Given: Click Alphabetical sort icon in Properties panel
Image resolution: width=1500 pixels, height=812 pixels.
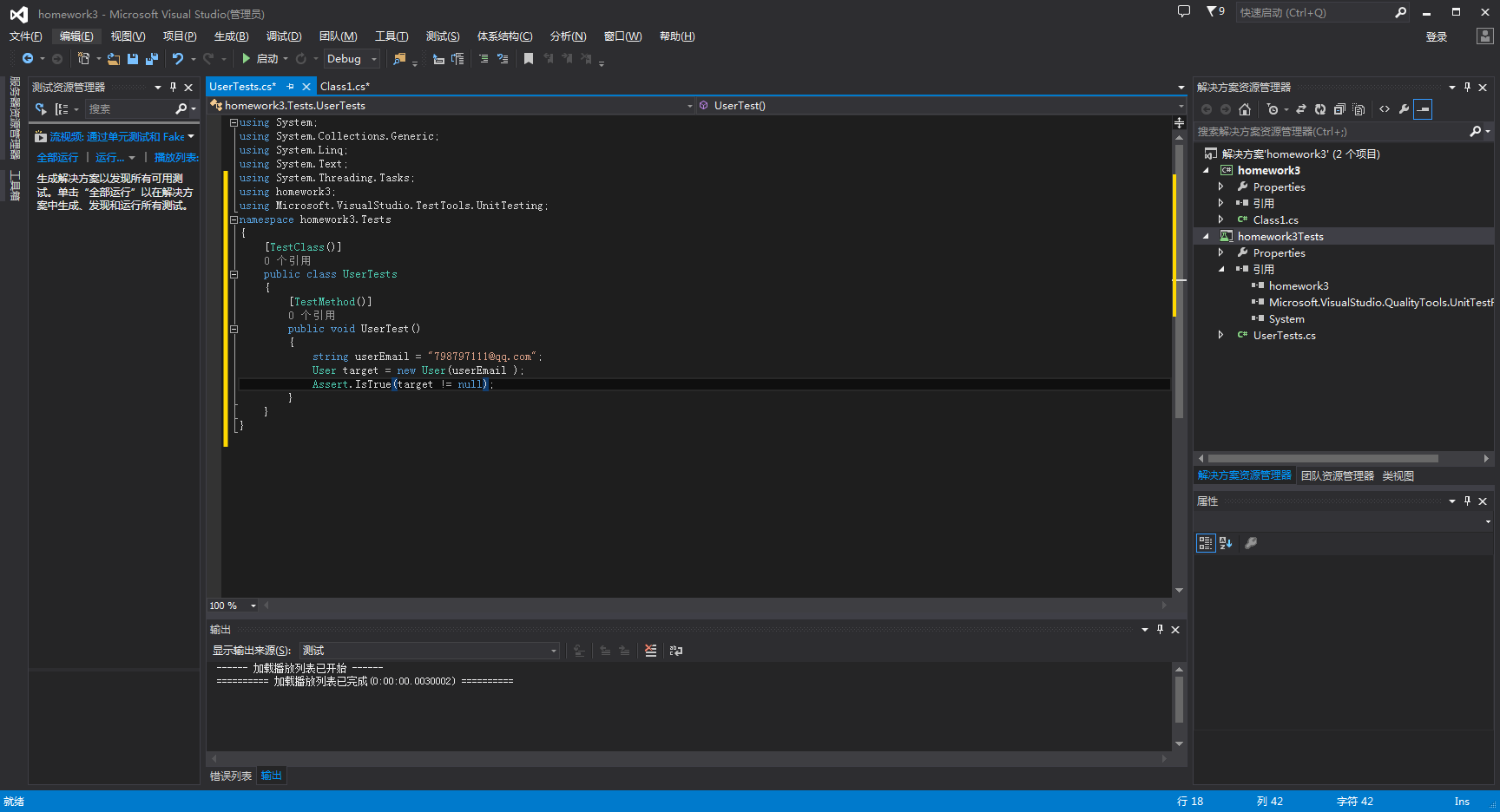Looking at the screenshot, I should coord(1226,543).
